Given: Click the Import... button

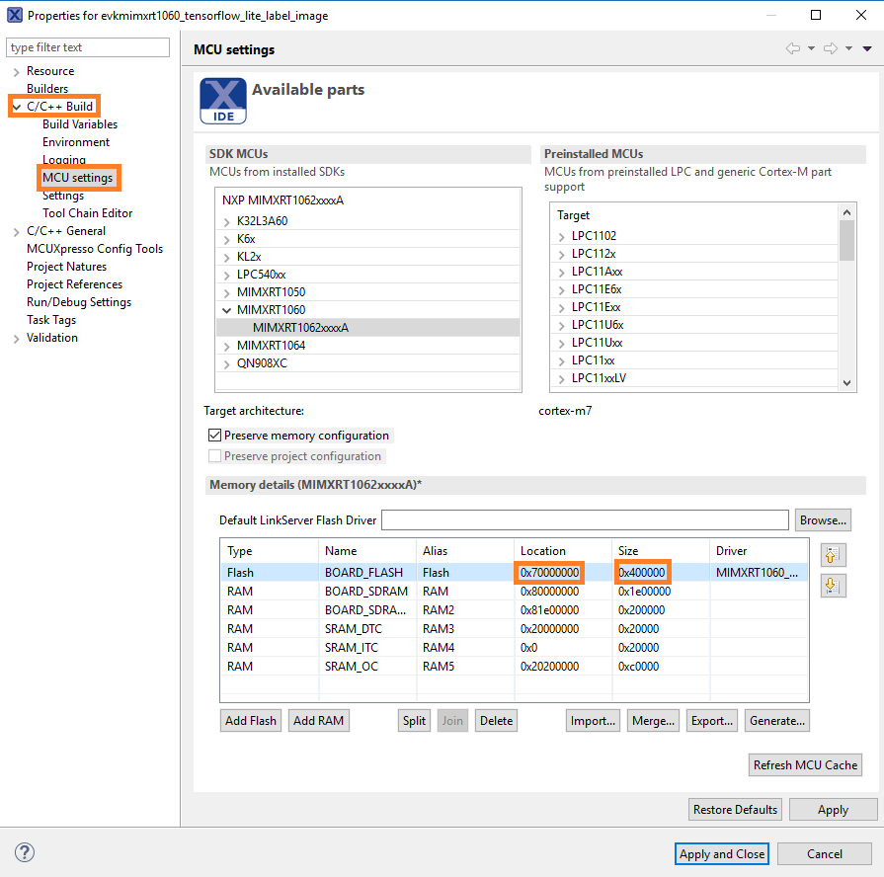Looking at the screenshot, I should point(593,720).
